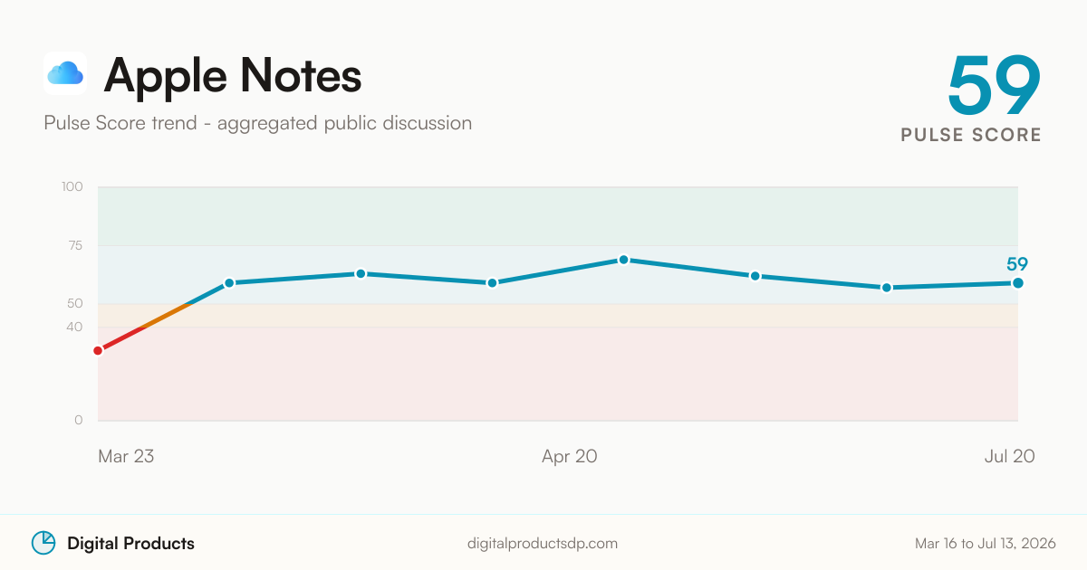Viewport: 1087px width, 570px height.
Task: Click the second data point on the line
Action: (x=229, y=283)
